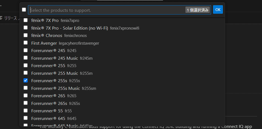This screenshot has width=262, height=129.
Task: Open the リリース tab behind the picker
Action: tap(10, 18)
